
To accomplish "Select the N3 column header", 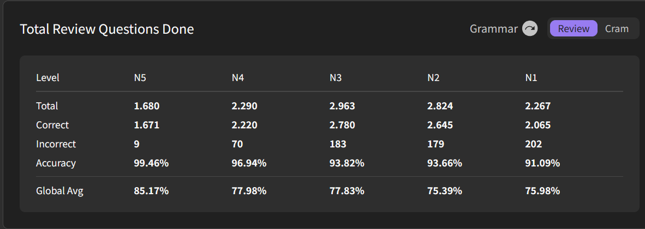I will click(336, 78).
